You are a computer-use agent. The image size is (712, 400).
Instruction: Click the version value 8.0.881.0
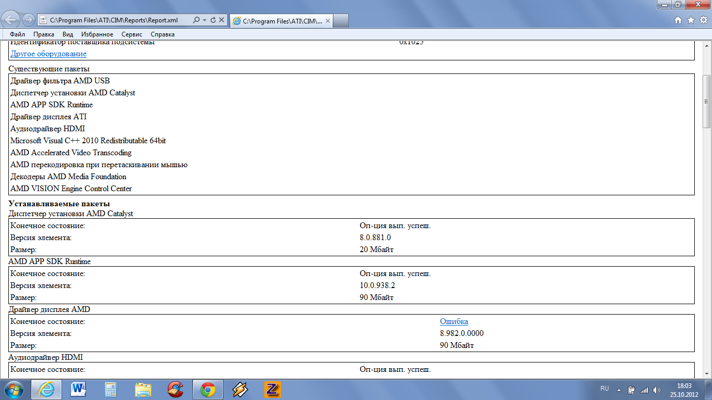(375, 238)
